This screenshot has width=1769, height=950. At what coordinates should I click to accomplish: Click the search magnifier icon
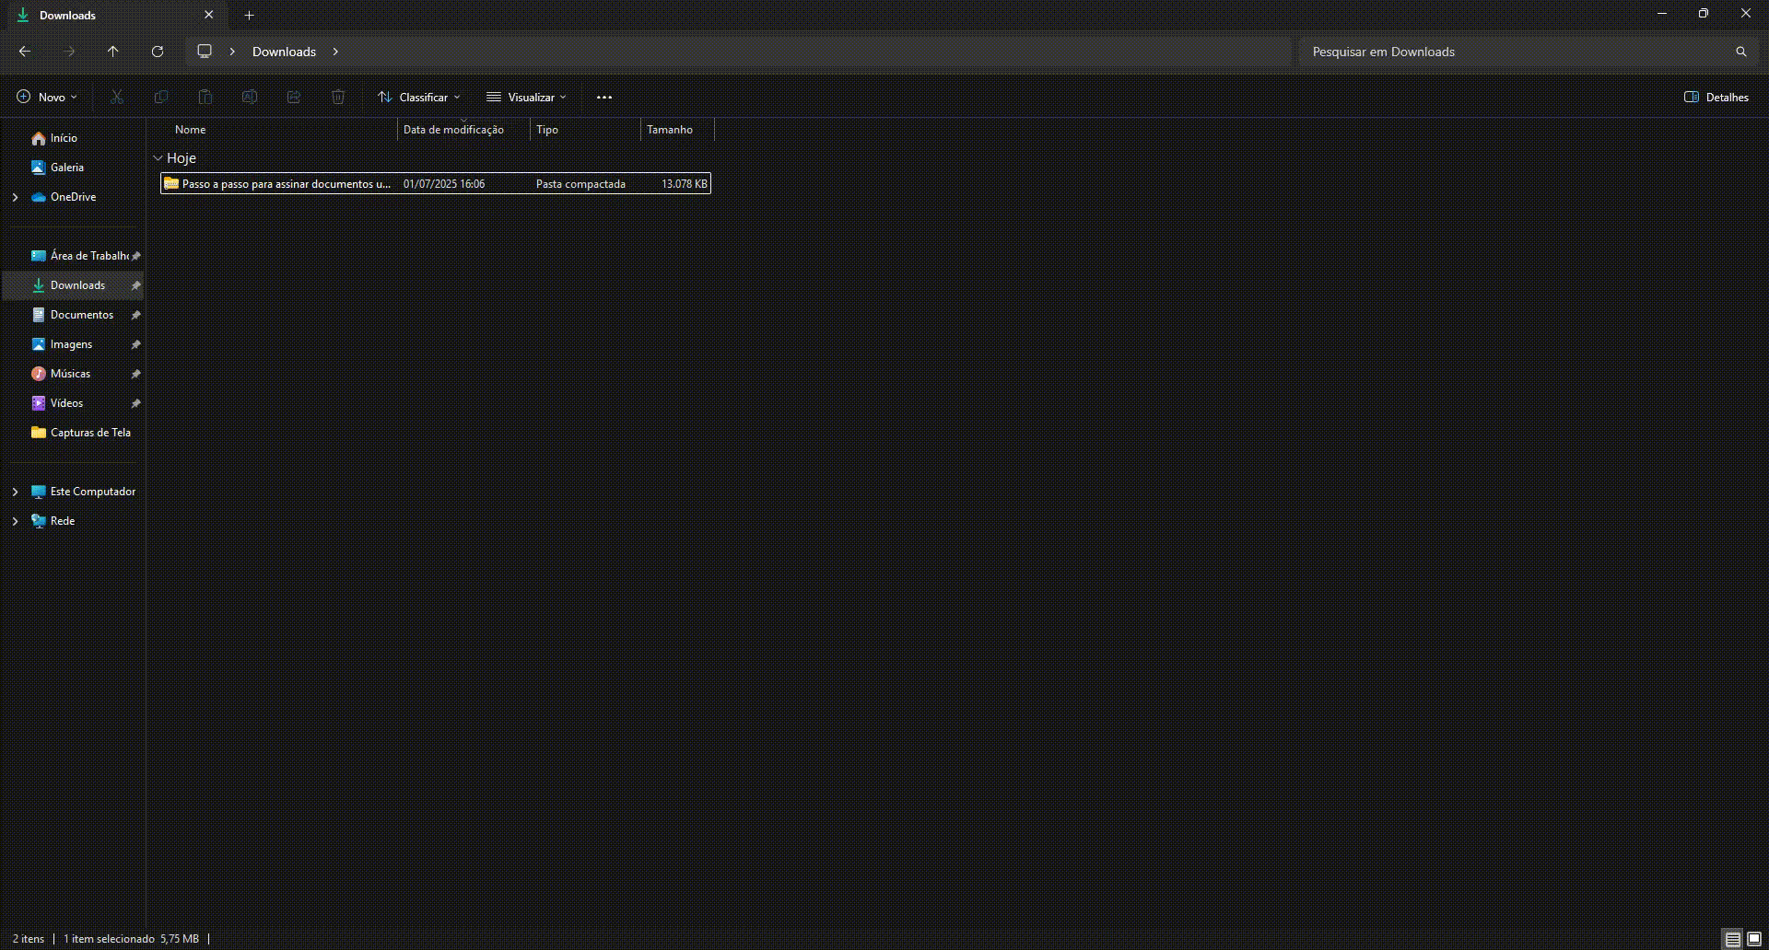tap(1740, 52)
